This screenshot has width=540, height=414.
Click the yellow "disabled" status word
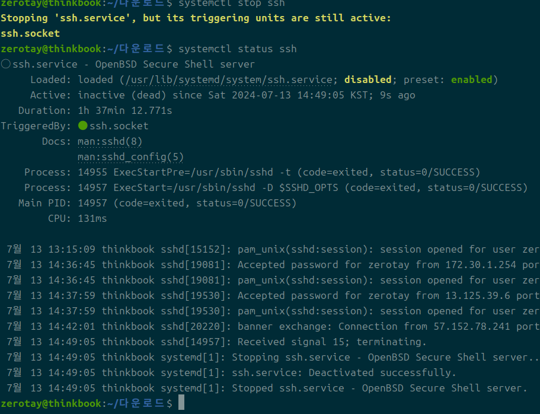(368, 79)
